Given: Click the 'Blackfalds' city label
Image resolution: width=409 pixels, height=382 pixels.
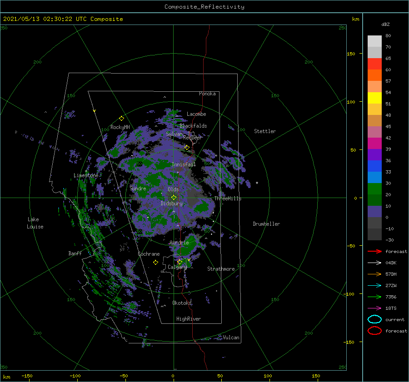Looking at the screenshot, I should (193, 126).
